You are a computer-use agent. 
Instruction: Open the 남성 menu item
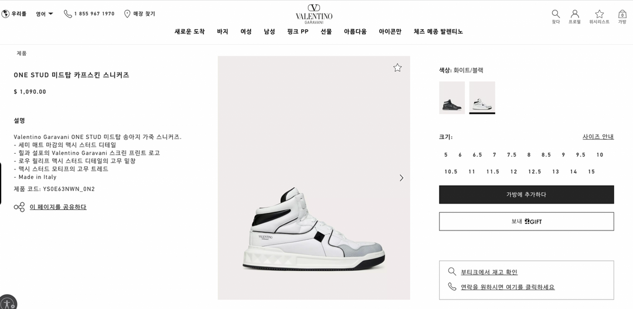269,32
